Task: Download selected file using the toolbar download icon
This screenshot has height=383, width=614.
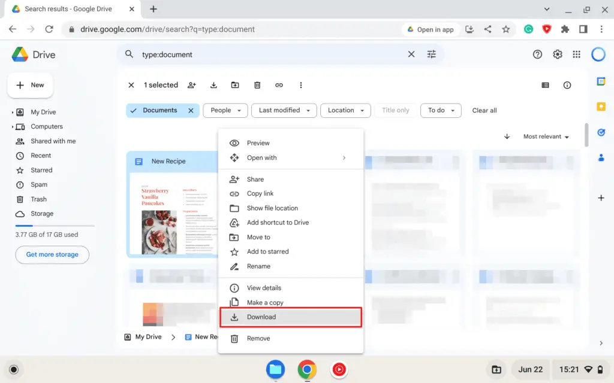Action: coord(213,85)
